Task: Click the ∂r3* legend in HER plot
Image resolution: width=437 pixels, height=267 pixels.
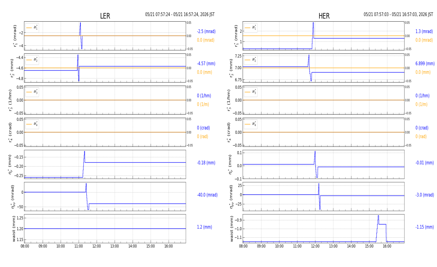Action: click(x=250, y=92)
